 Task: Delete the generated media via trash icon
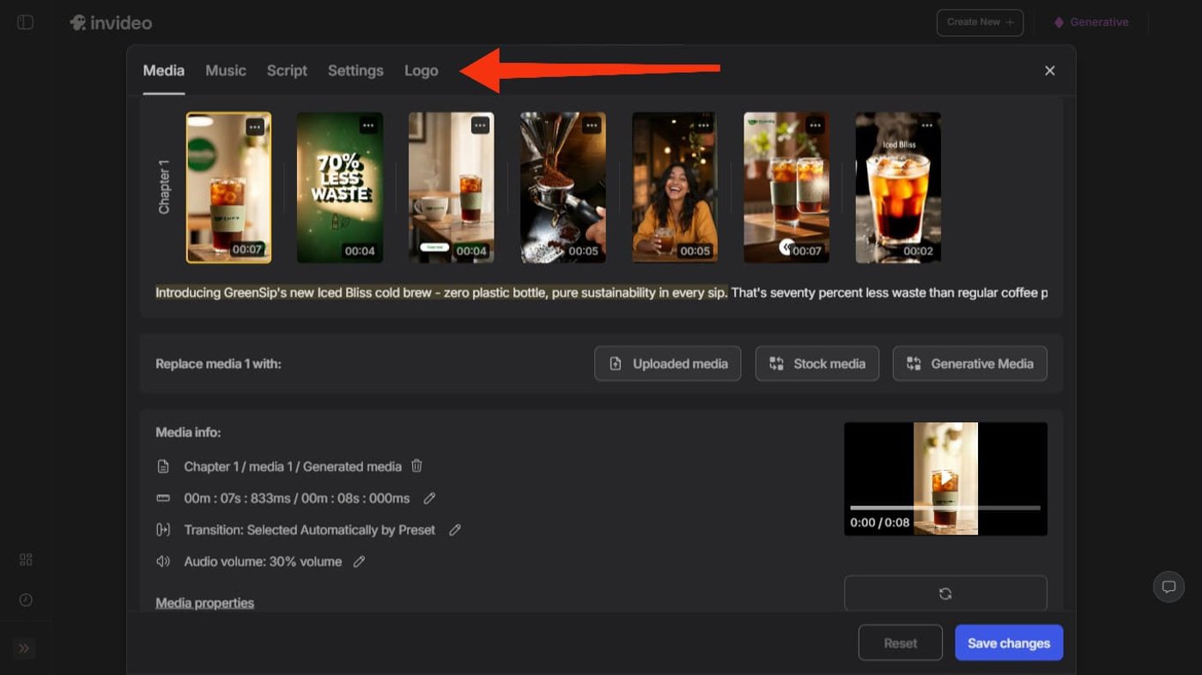416,466
